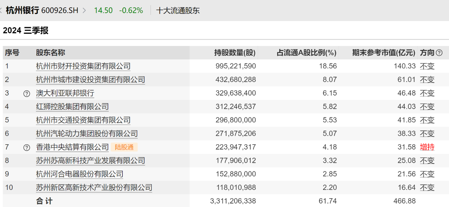Click 不变 in the 杭州市财开投资集团有限公司 row
This screenshot has width=449, height=207.
coord(427,66)
